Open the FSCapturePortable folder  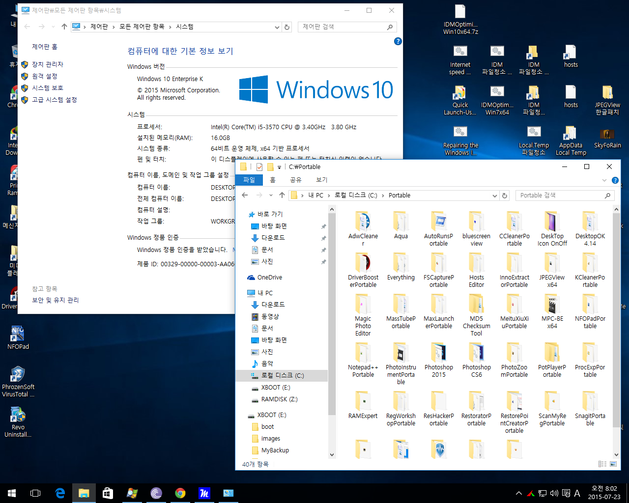[438, 271]
